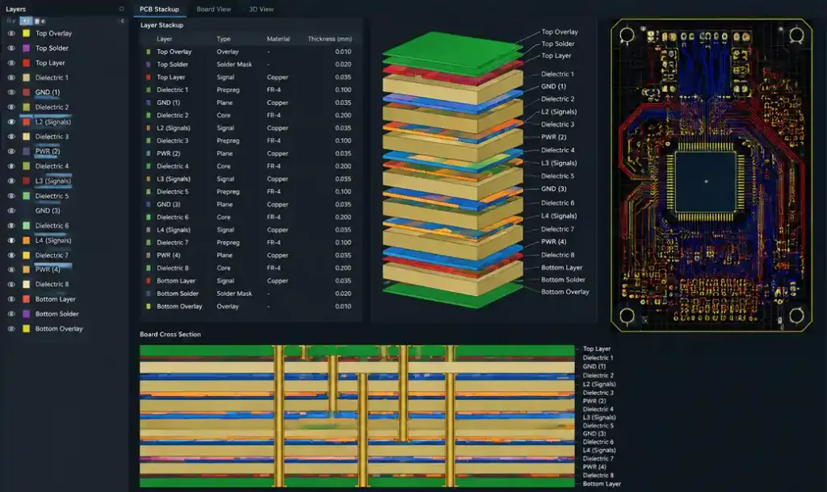Click the red marker beside Top Layer in stackup table
Screen dimensions: 827x492
149,77
